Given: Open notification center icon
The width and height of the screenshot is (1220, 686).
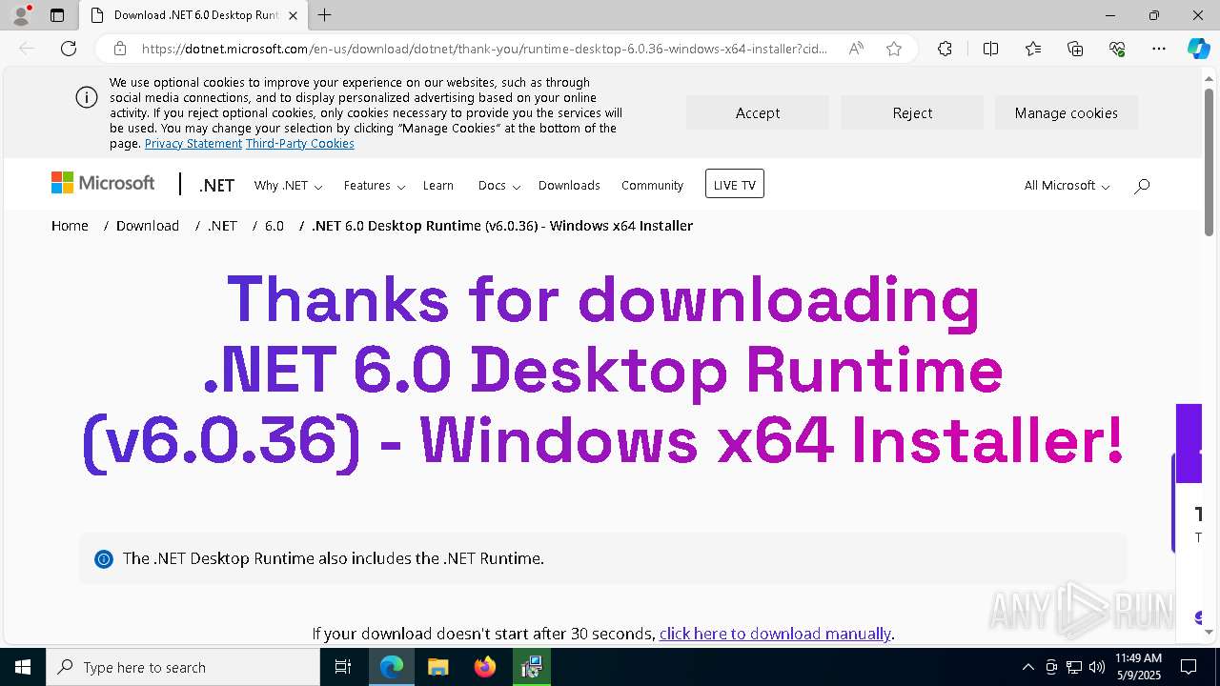Looking at the screenshot, I should tap(1189, 667).
